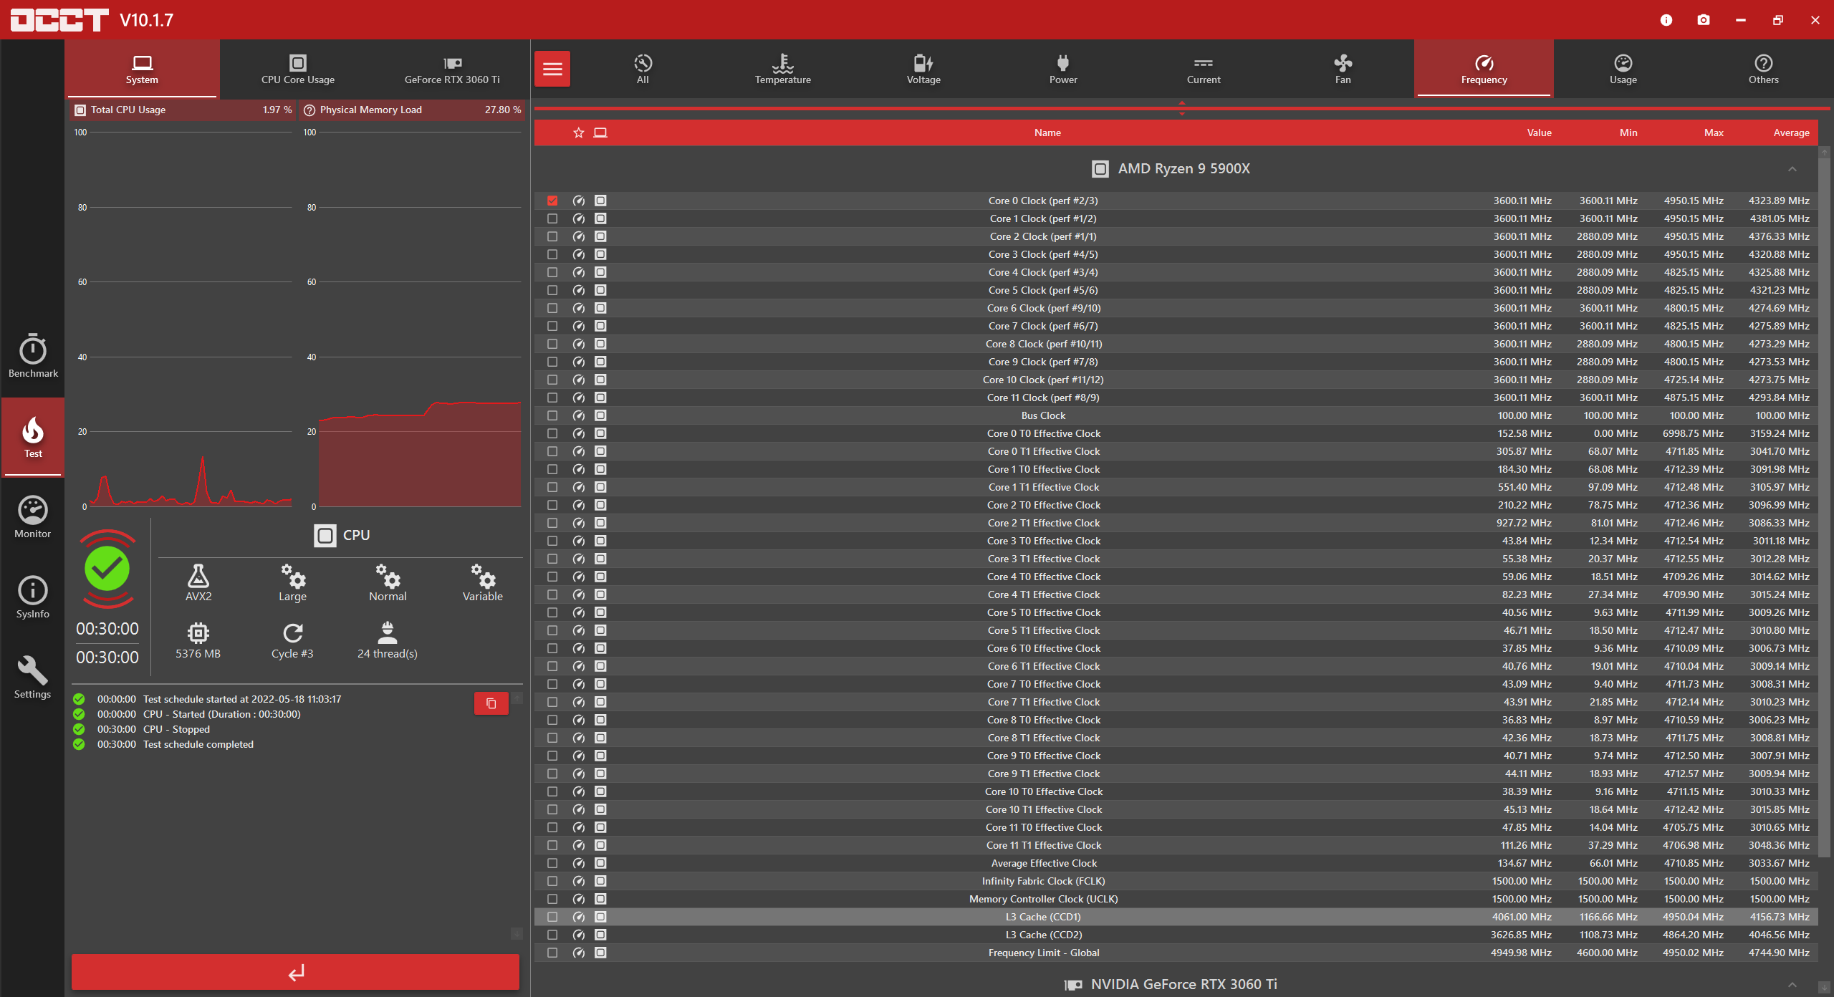Check the Average Effective Clock checkbox

pos(552,863)
